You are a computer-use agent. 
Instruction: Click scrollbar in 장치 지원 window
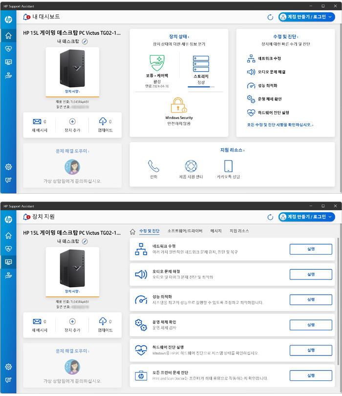339,300
